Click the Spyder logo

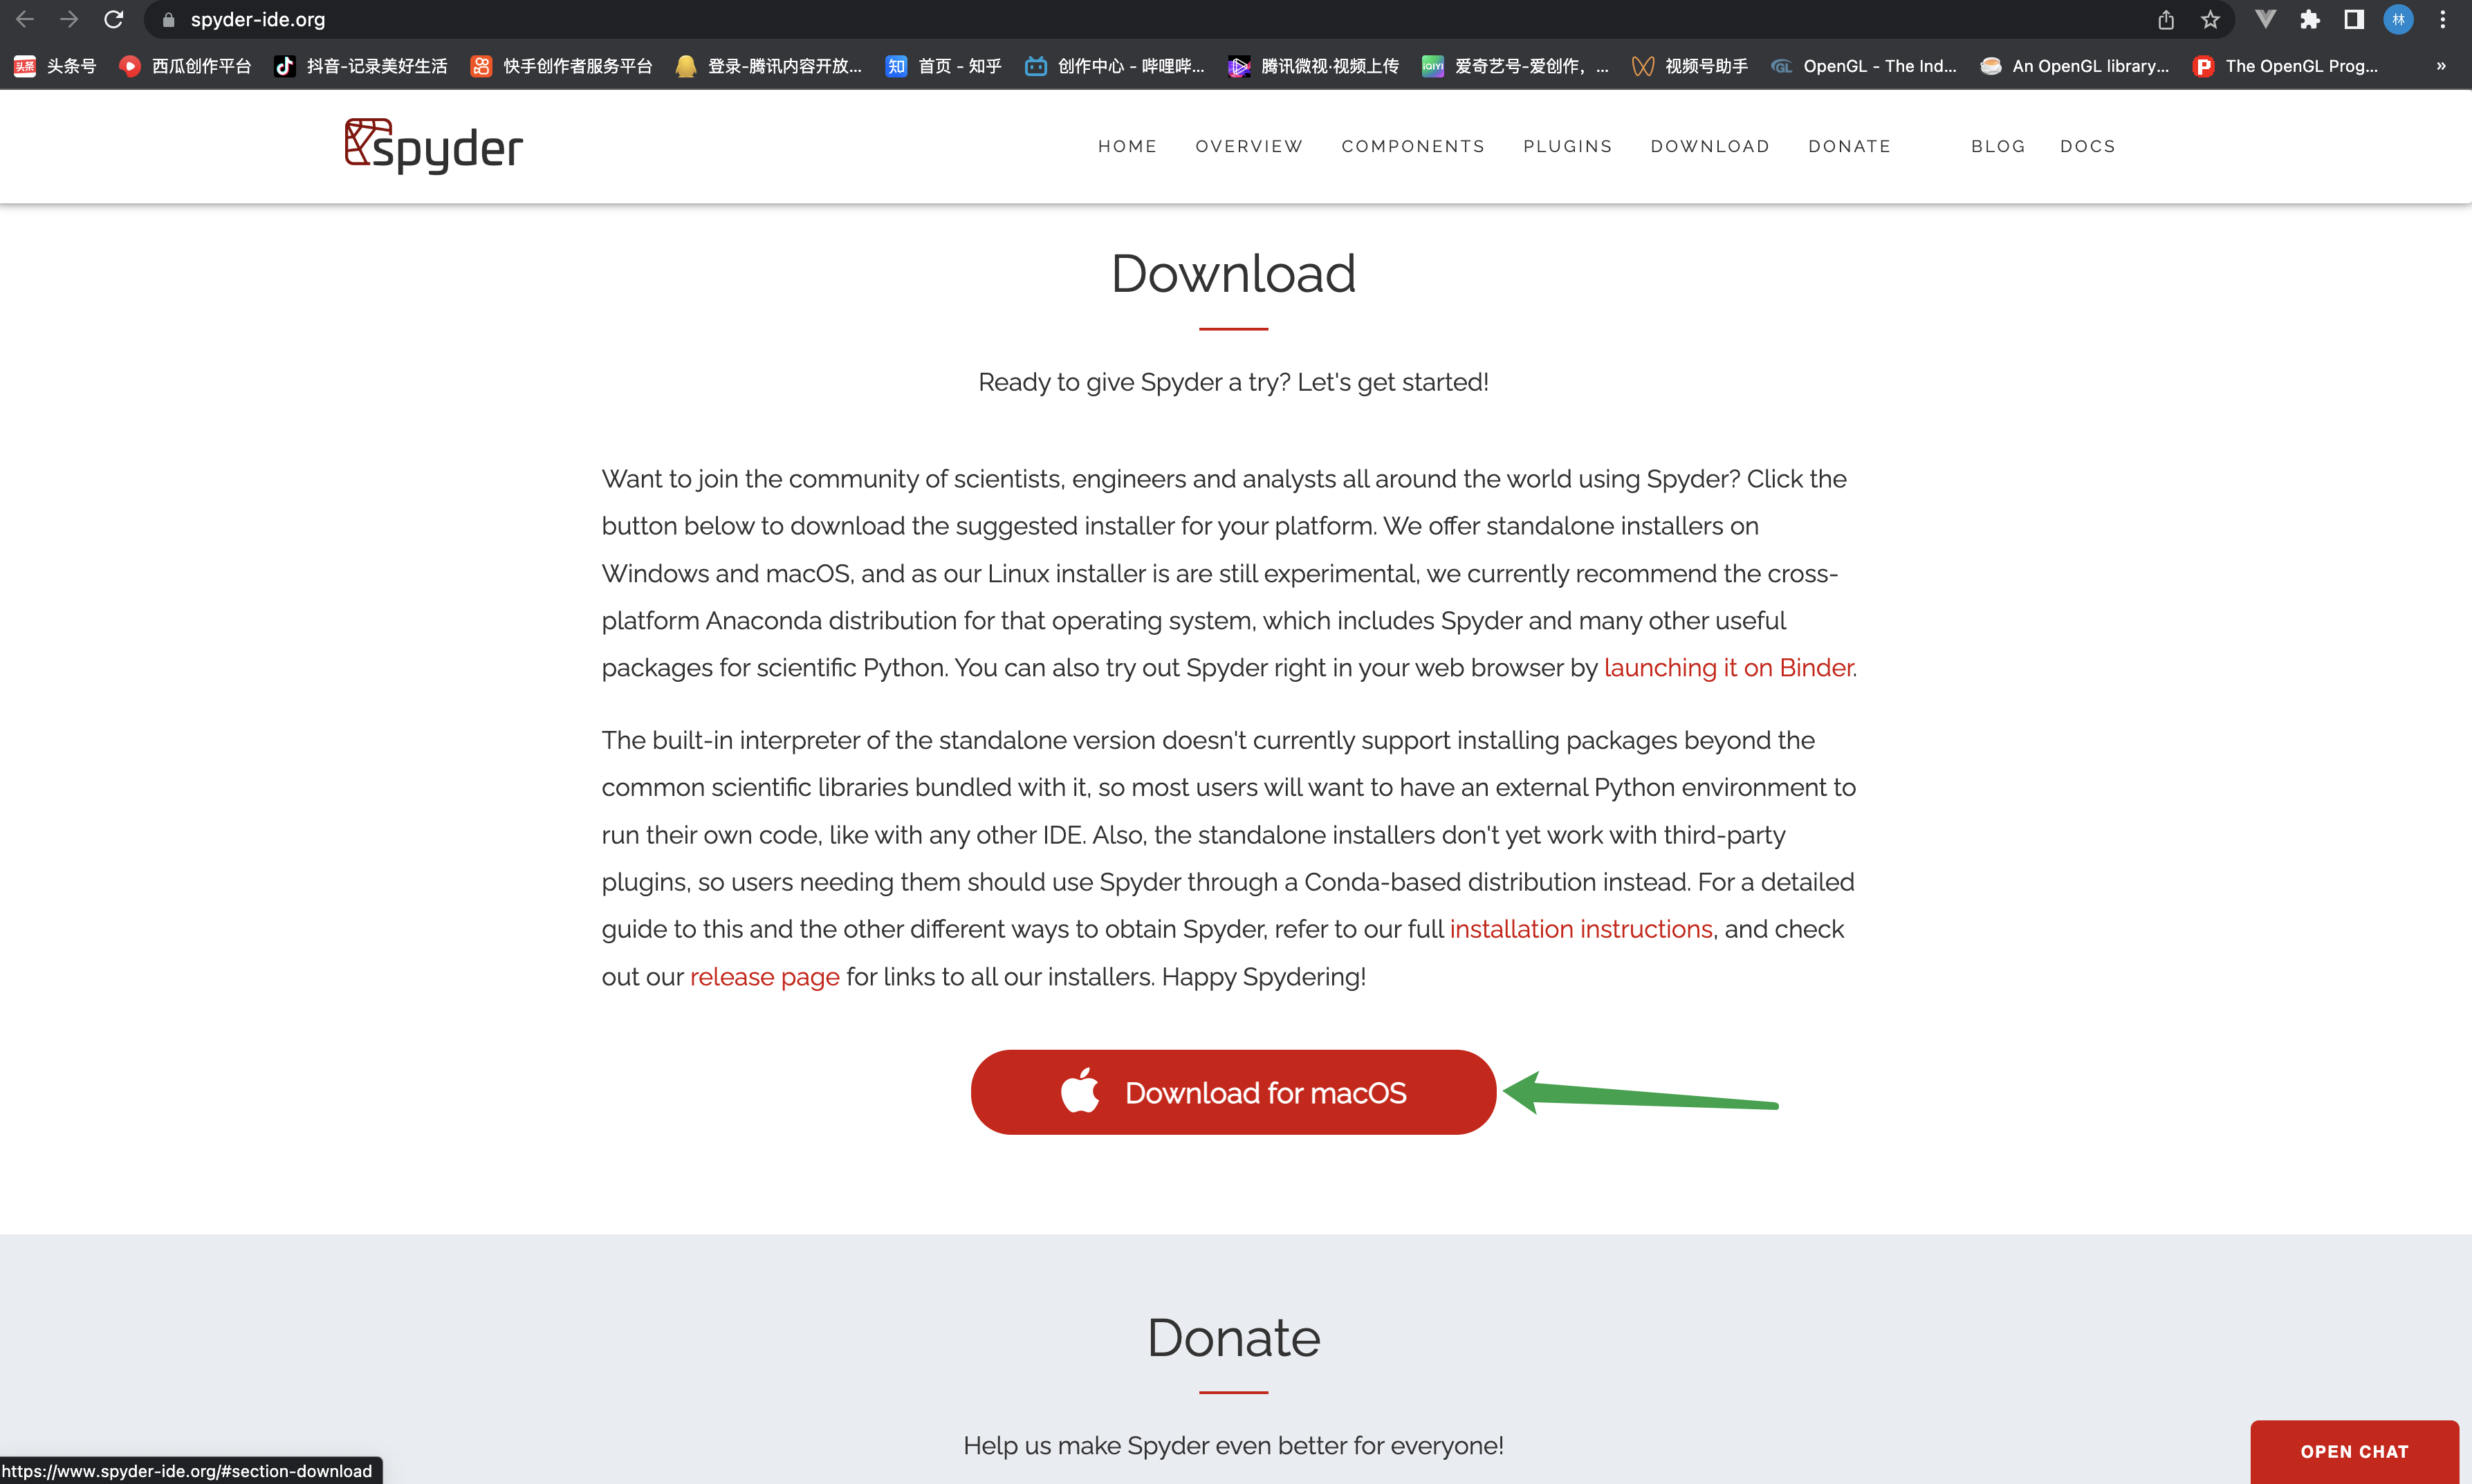(x=433, y=146)
